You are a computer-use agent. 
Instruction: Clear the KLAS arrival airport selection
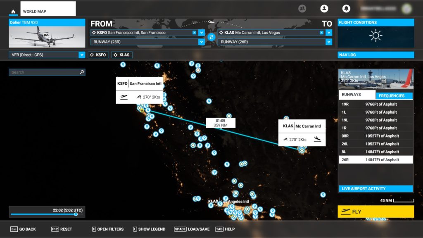(321, 33)
